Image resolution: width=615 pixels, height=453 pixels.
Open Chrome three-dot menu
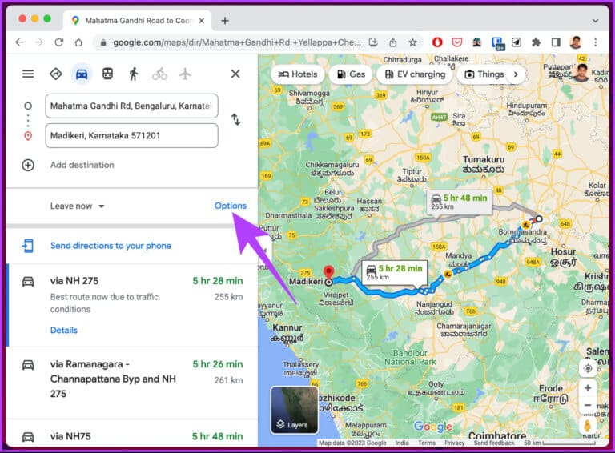(x=596, y=42)
